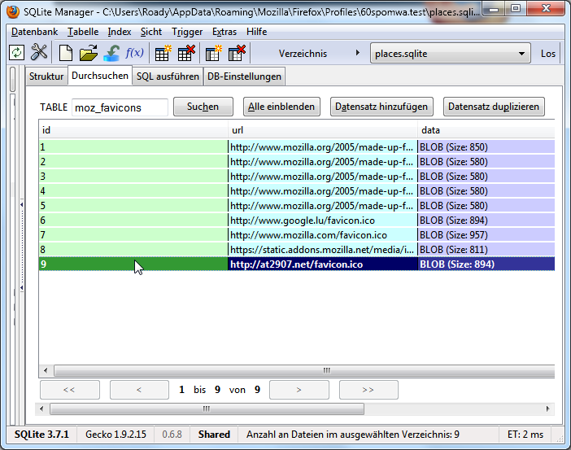571x450 pixels.
Task: Click left arrow of table horizontal scrollbar
Action: point(46,371)
